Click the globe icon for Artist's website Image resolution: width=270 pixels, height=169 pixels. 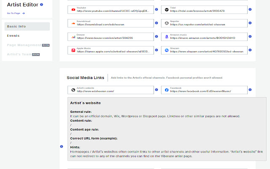(73, 90)
